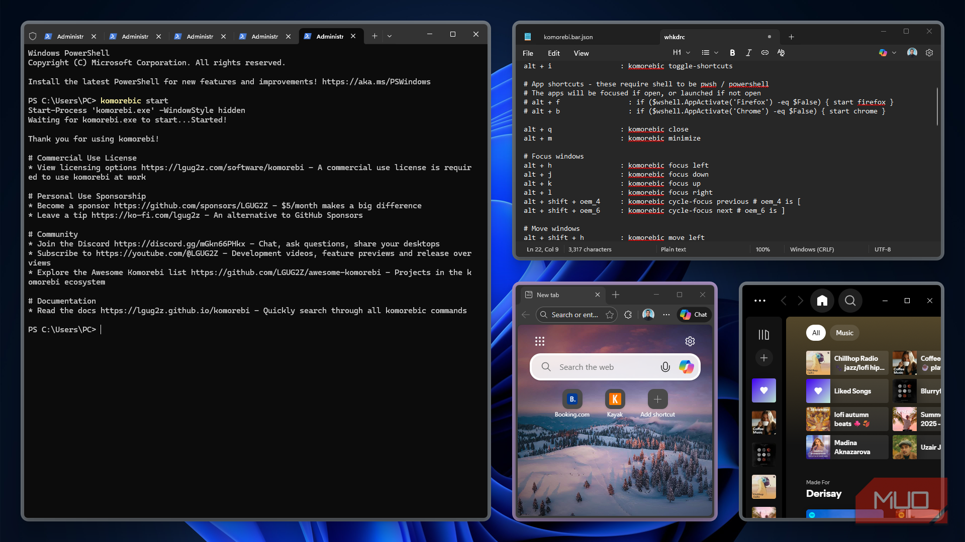Viewport: 965px width, 542px height.
Task: Click Bold icon in Notepad toolbar
Action: click(732, 53)
